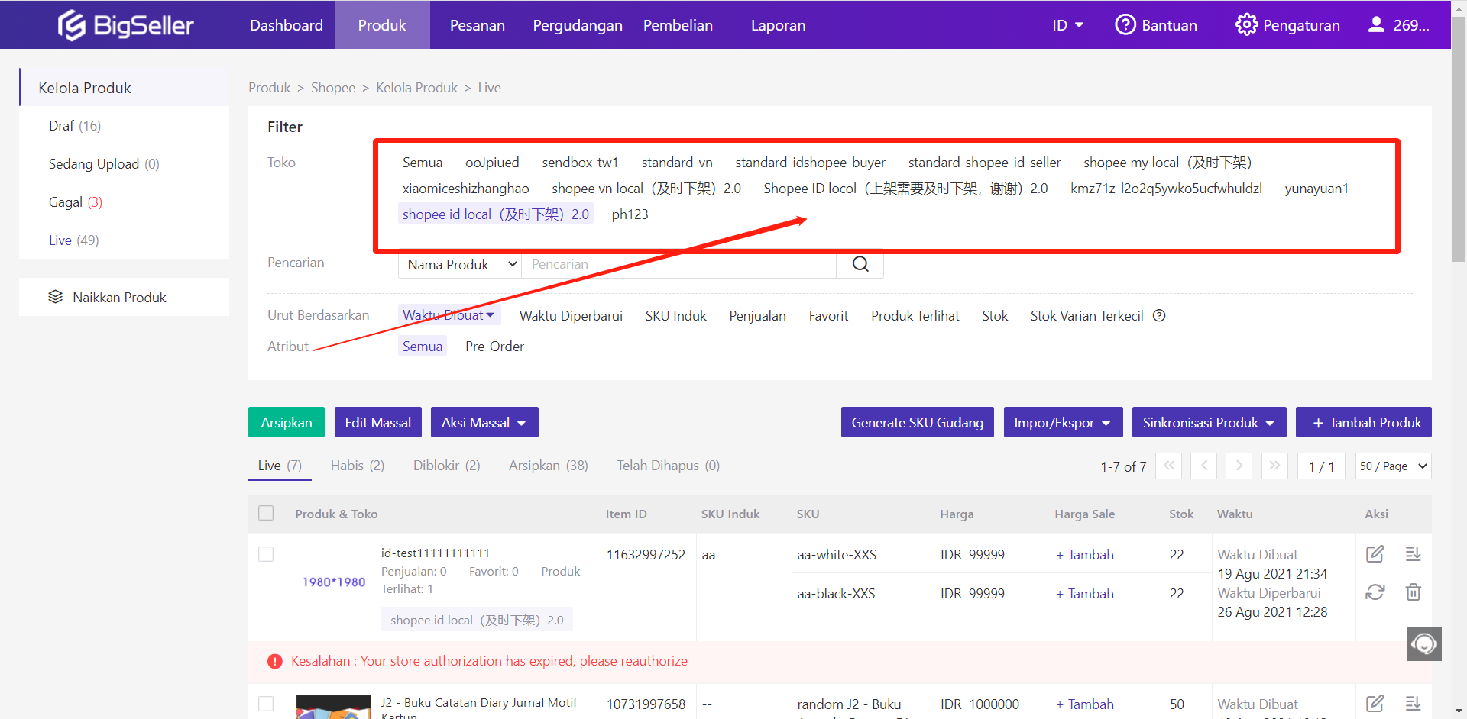Open the Nama Produk search type dropdown
Screen dimensions: 1467x719
point(460,264)
